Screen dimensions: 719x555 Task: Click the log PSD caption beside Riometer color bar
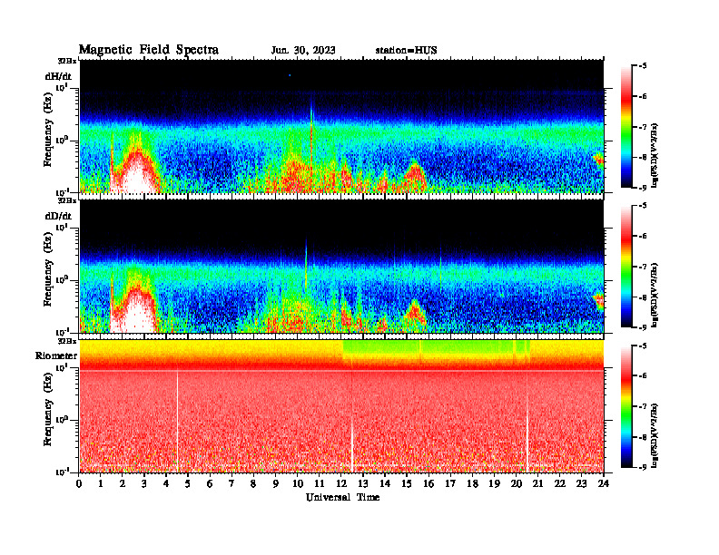click(x=655, y=435)
